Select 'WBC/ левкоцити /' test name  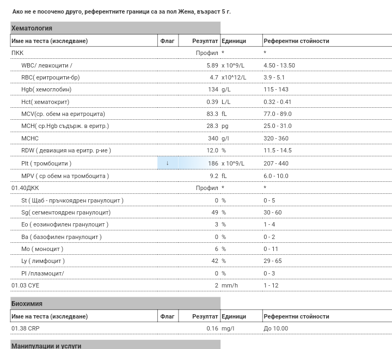coord(47,65)
